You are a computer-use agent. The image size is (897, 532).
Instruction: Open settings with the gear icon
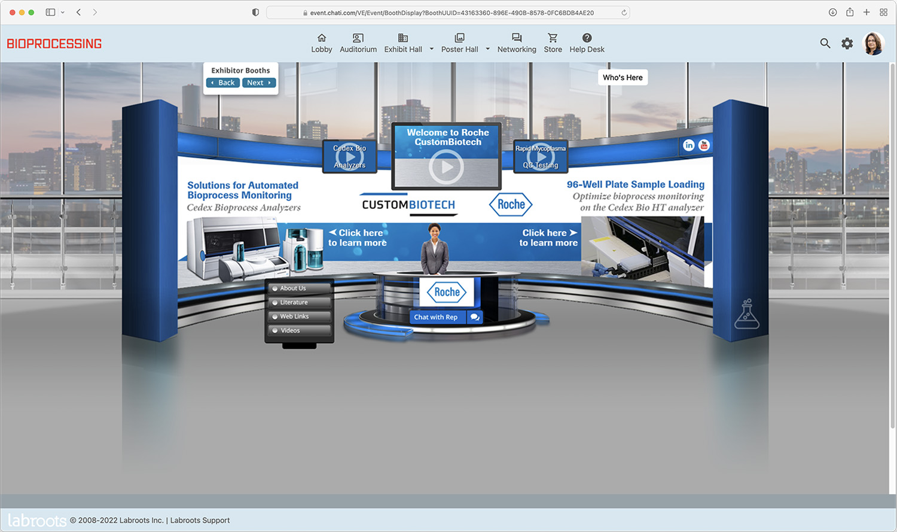coord(847,43)
